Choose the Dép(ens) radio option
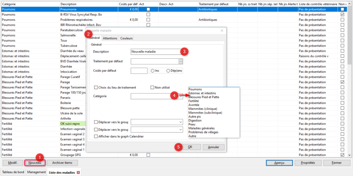The image size is (353, 176). click(168, 71)
